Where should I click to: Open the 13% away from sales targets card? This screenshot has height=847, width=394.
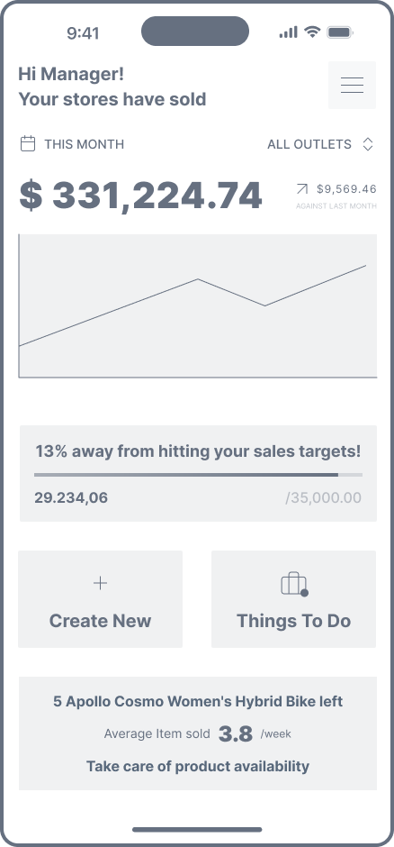198,473
